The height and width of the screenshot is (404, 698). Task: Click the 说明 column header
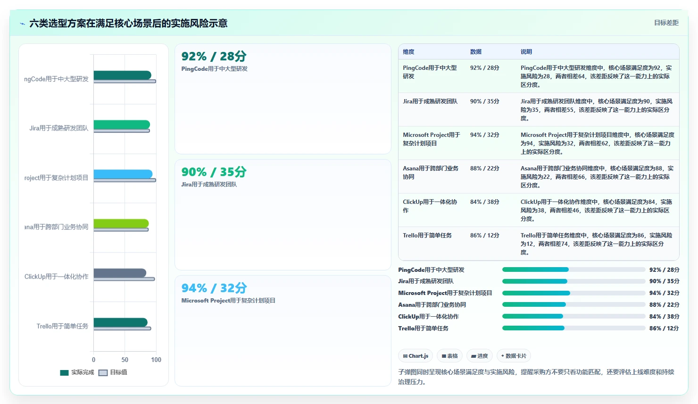pos(526,52)
